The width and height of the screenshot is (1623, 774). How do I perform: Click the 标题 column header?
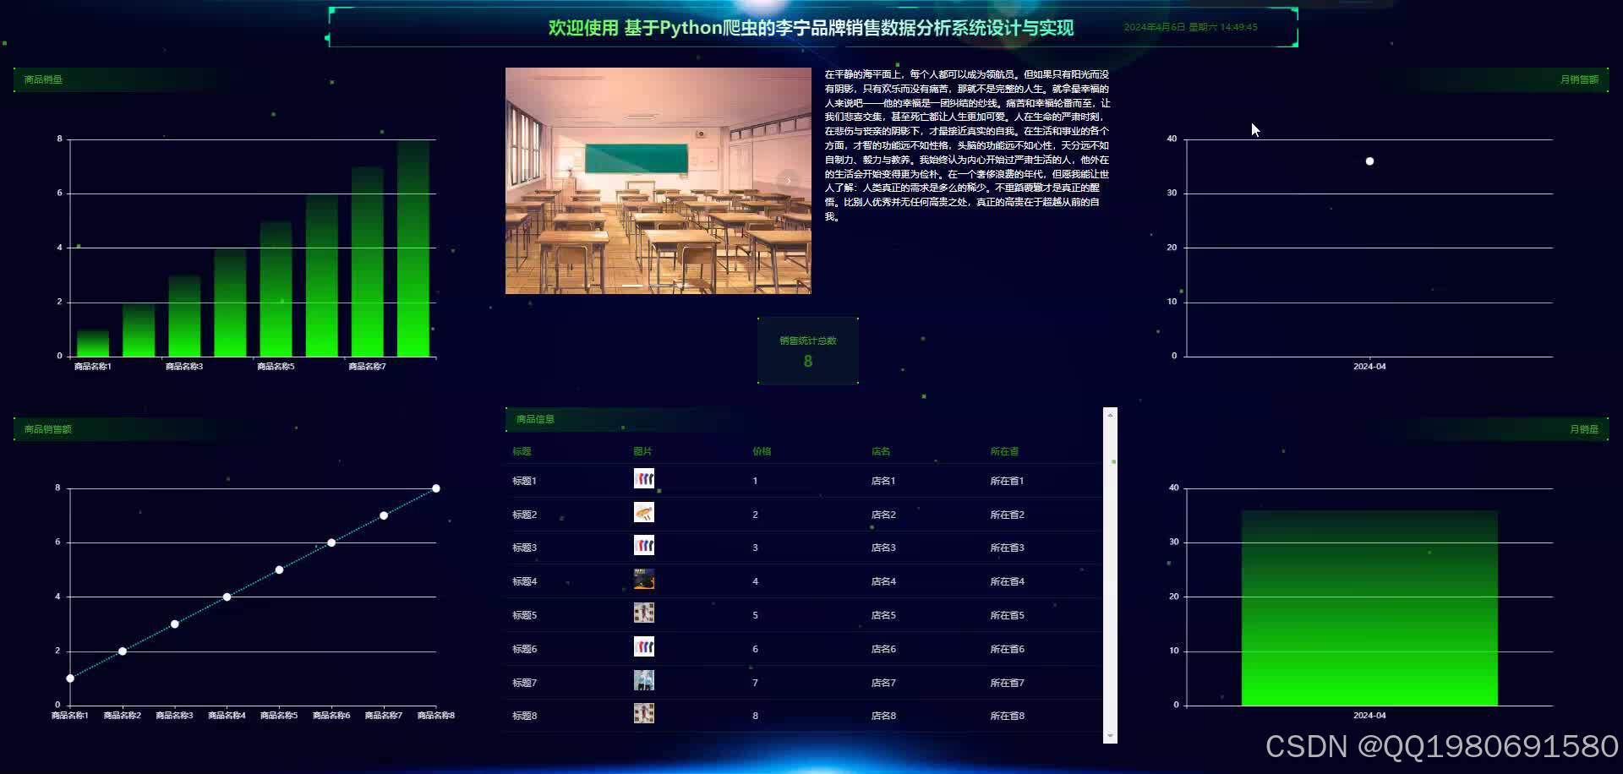522,450
